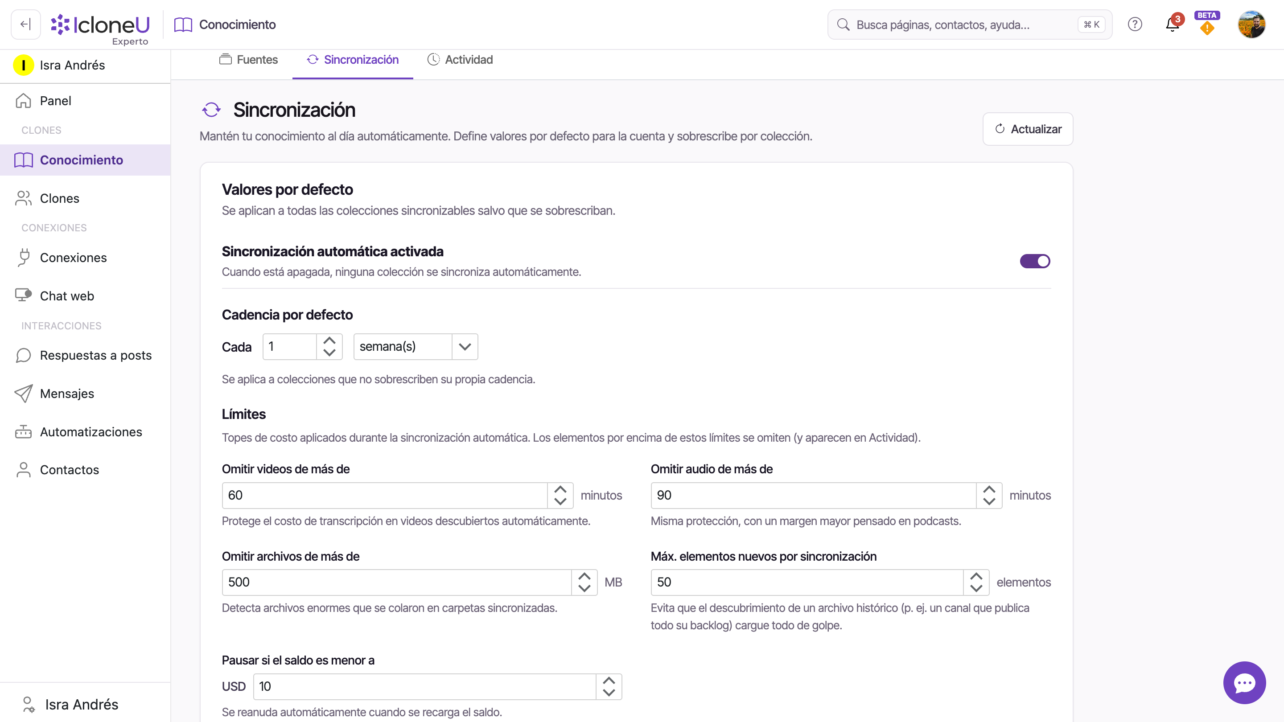
Task: Click the USD saldo threshold field
Action: 425,687
